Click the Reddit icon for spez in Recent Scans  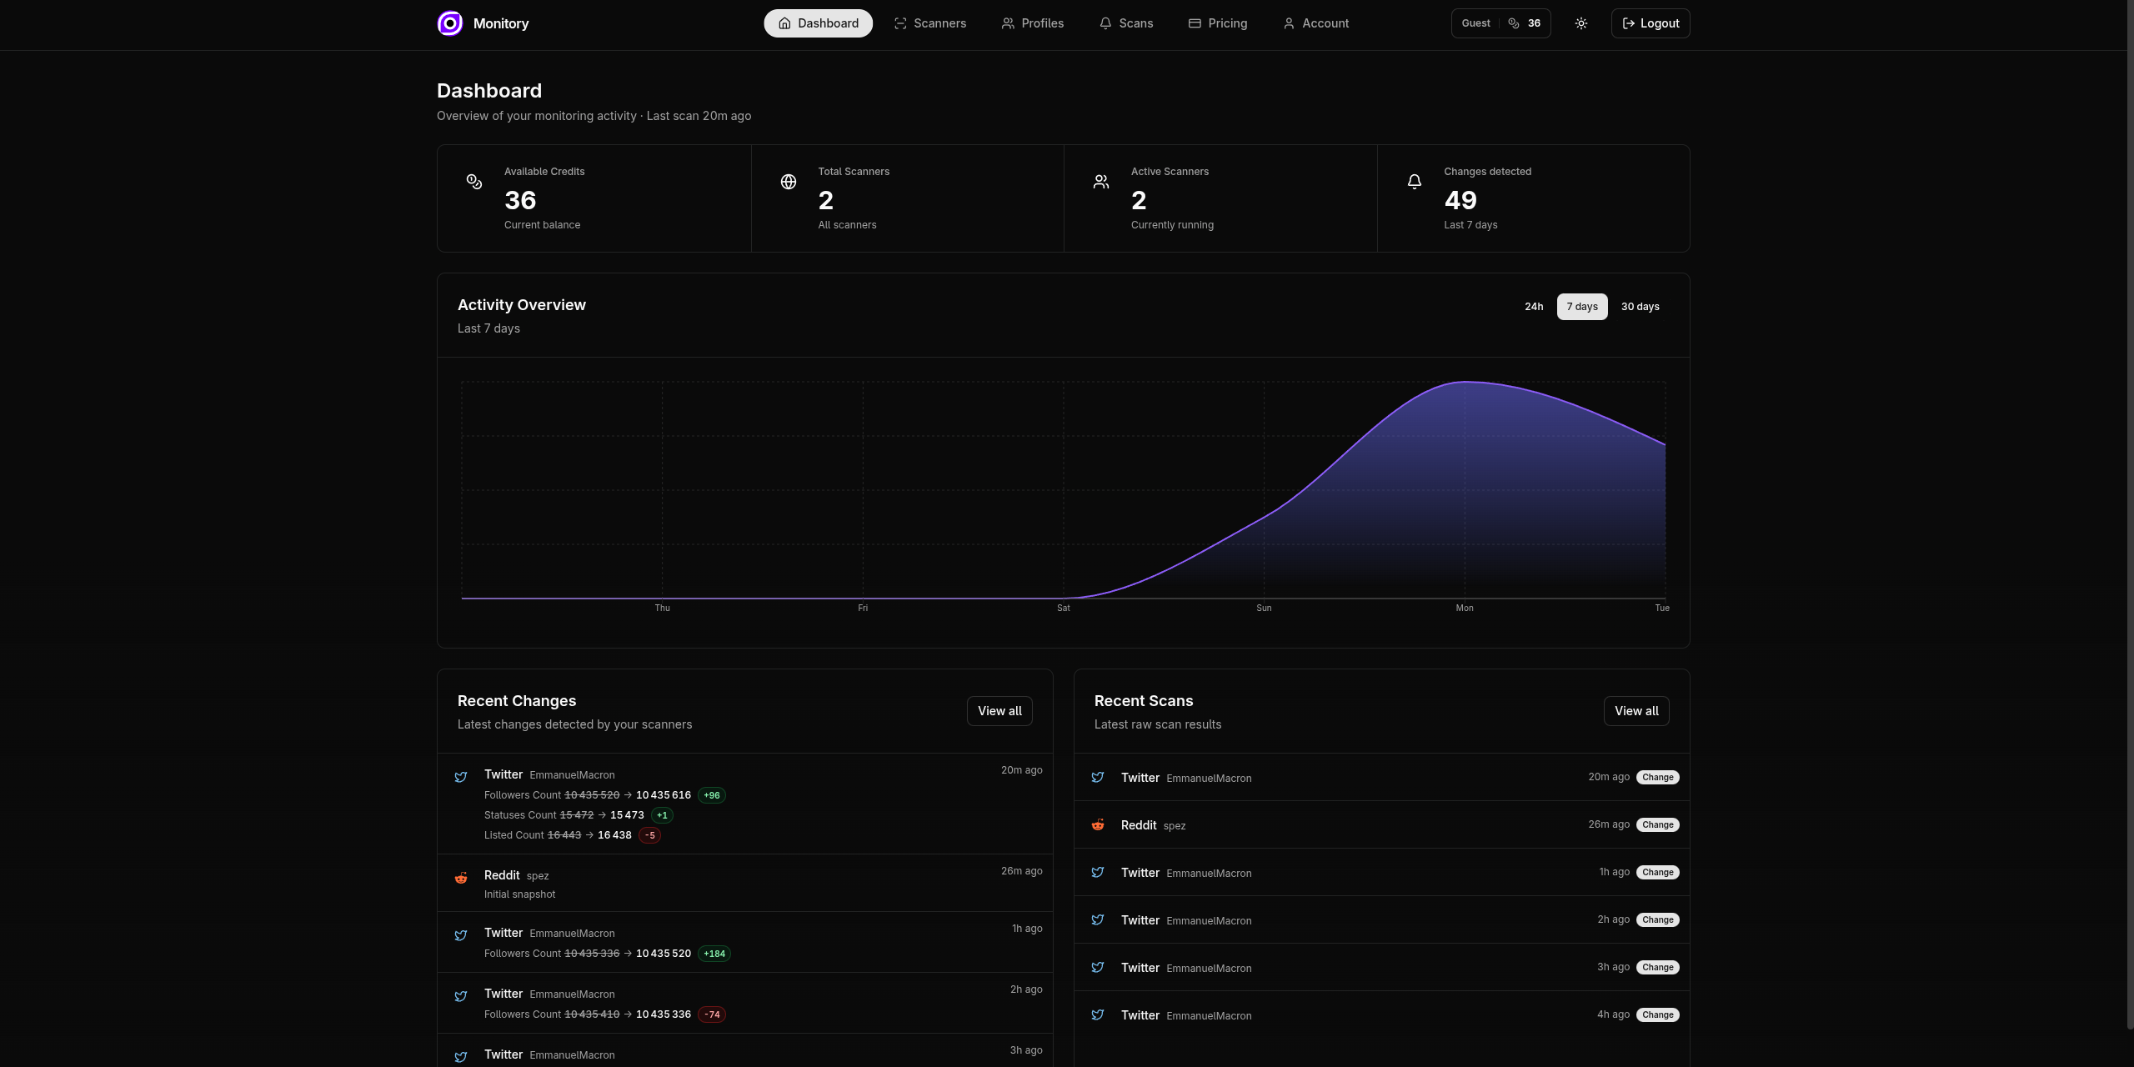click(1098, 824)
